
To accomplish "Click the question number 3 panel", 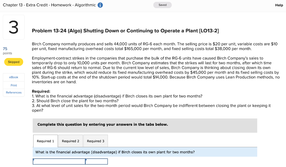I will coord(13,27).
